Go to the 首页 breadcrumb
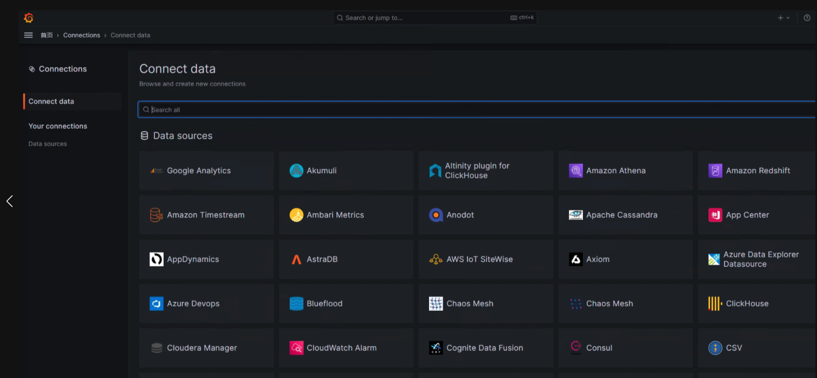 click(x=47, y=35)
